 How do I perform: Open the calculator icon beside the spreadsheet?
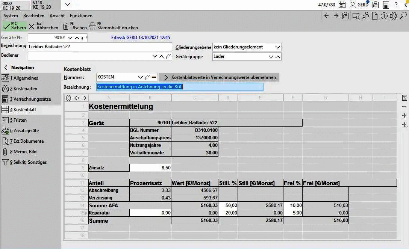point(404,98)
